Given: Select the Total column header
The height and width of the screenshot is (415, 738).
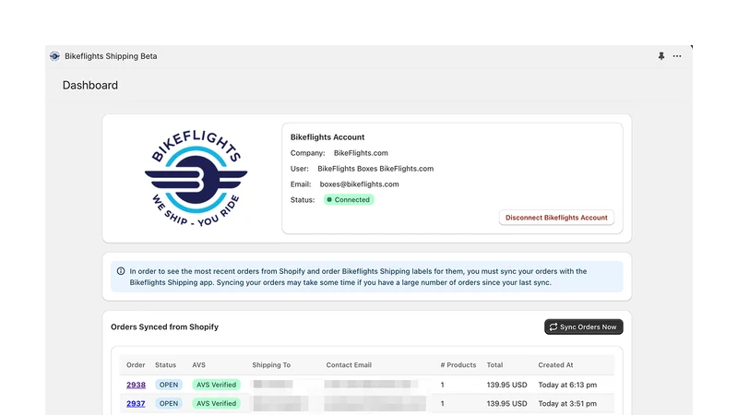Looking at the screenshot, I should [494, 364].
